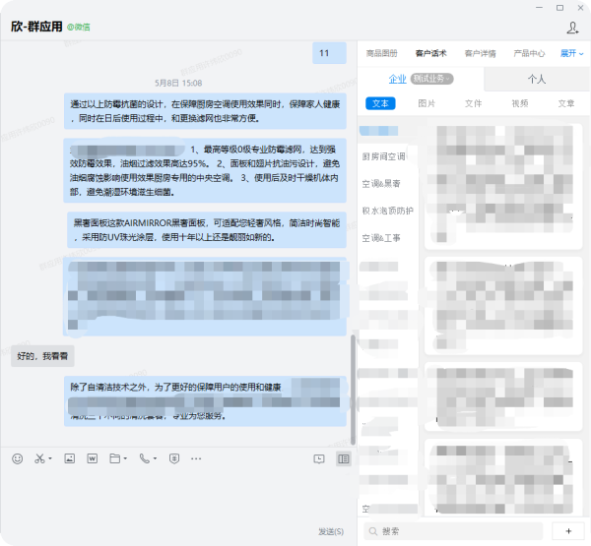Expand the 展开 tabs dropdown
Screen dimensions: 591x546
tap(572, 53)
